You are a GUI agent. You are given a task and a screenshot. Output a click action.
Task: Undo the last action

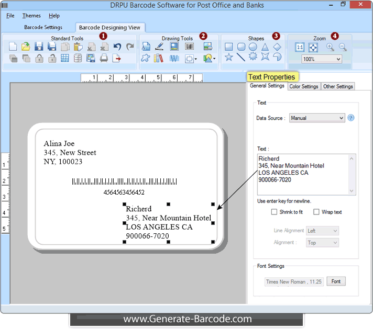pos(117,47)
